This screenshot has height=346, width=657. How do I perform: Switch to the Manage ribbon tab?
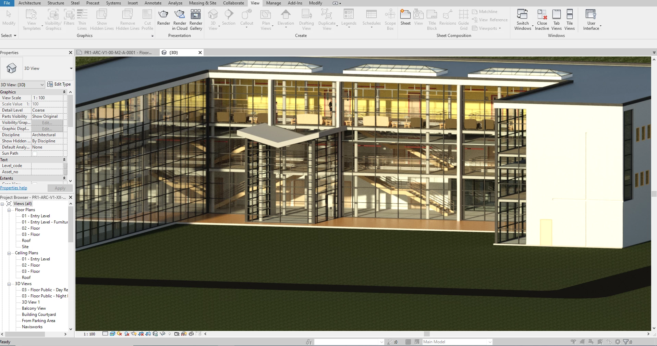tap(273, 3)
